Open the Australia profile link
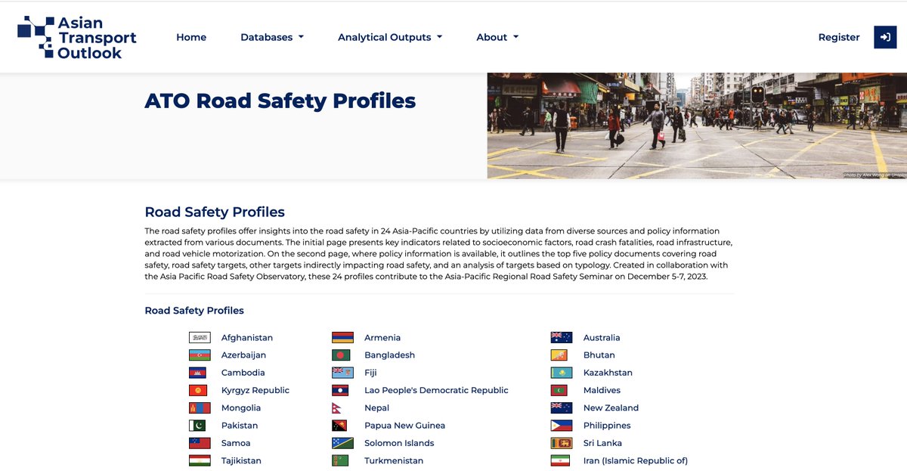The width and height of the screenshot is (907, 471). tap(602, 338)
